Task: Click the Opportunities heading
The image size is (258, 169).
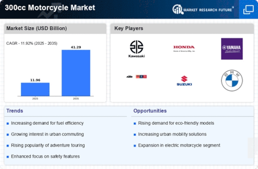Action: point(150,111)
